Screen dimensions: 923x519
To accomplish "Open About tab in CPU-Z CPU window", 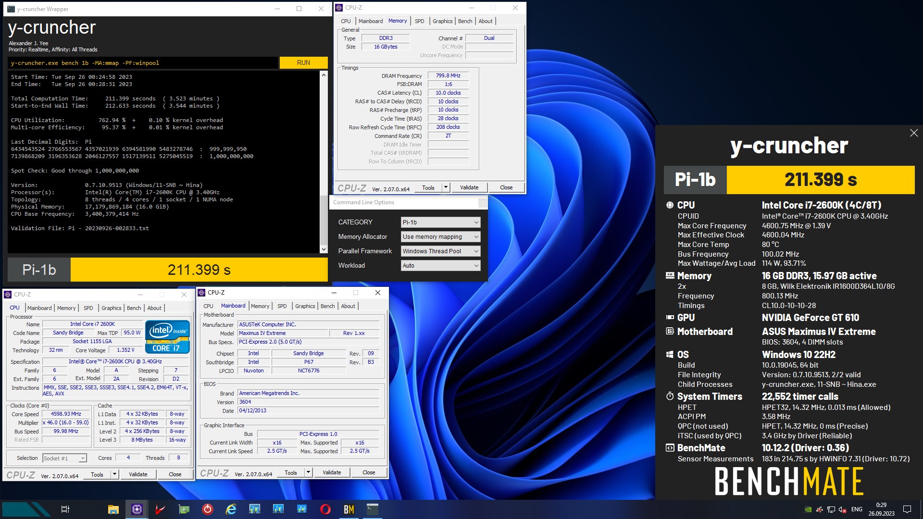I will [154, 308].
